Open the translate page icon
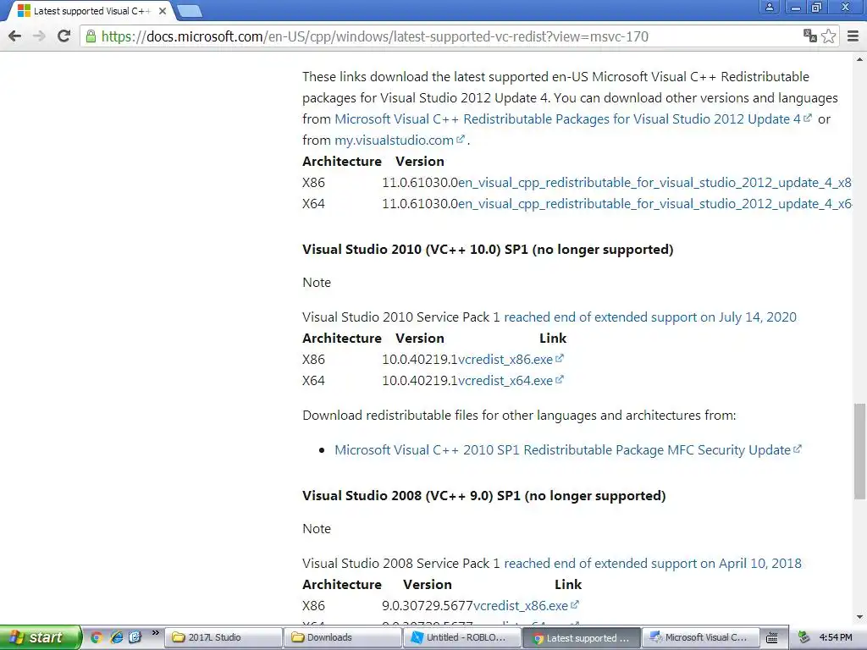This screenshot has width=867, height=650. [810, 36]
